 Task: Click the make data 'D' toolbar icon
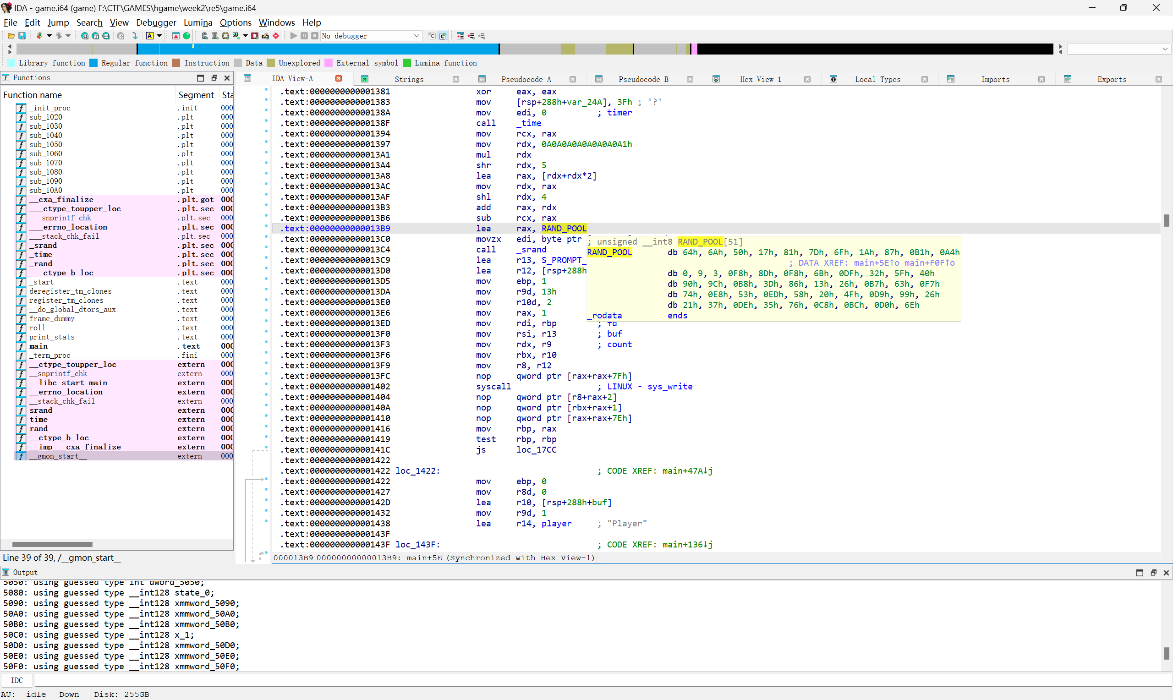click(215, 36)
